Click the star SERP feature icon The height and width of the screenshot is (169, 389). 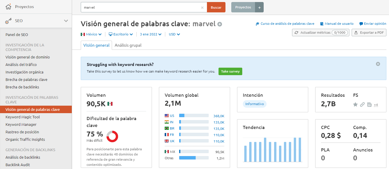355,105
